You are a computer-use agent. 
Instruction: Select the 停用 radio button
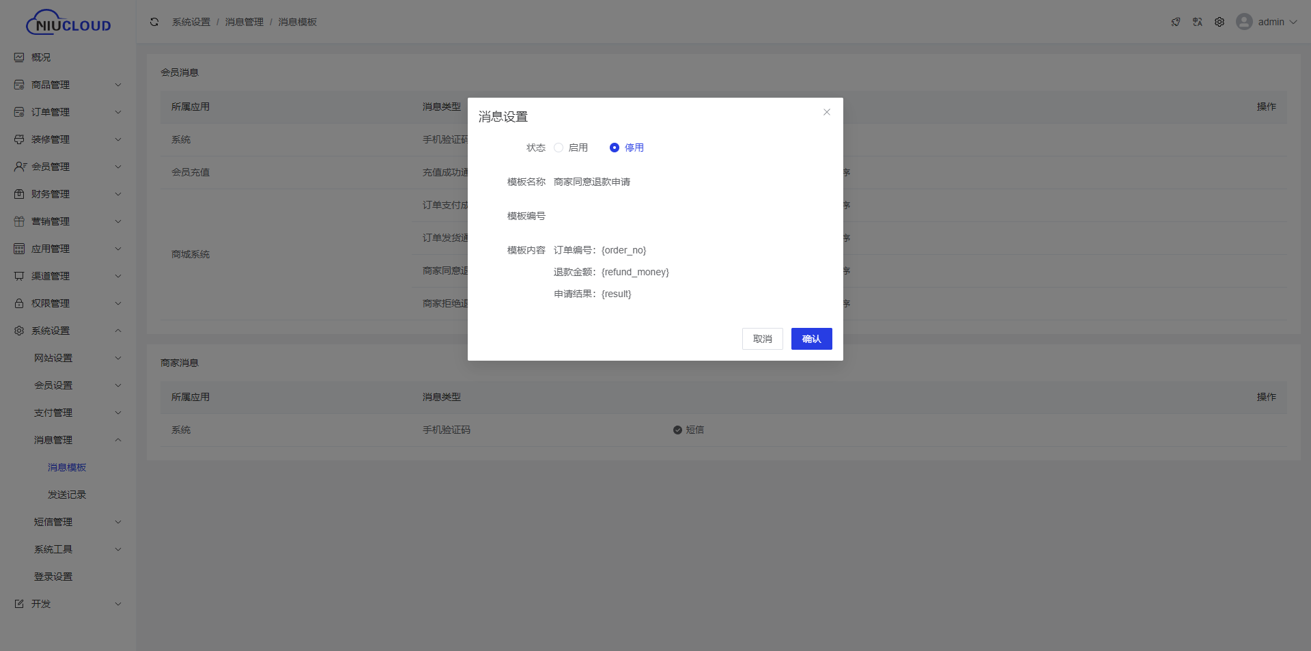click(x=615, y=148)
